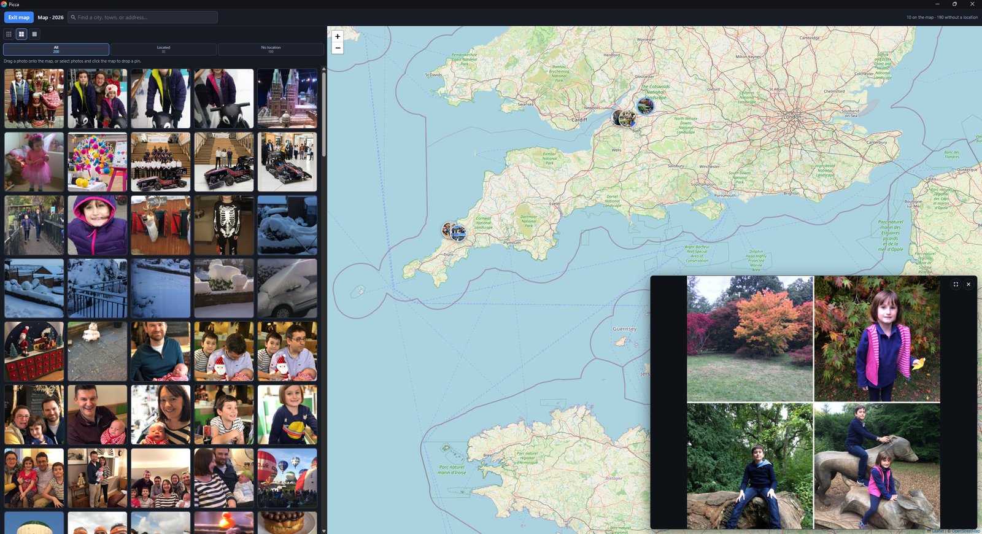Open the photo pin near the Cotswolds
The height and width of the screenshot is (534, 982).
(645, 106)
